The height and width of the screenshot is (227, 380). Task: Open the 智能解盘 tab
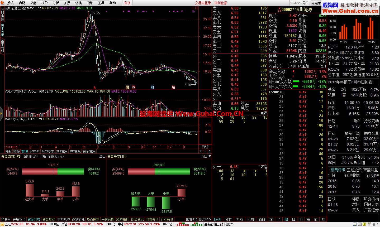pyautogui.click(x=371, y=170)
